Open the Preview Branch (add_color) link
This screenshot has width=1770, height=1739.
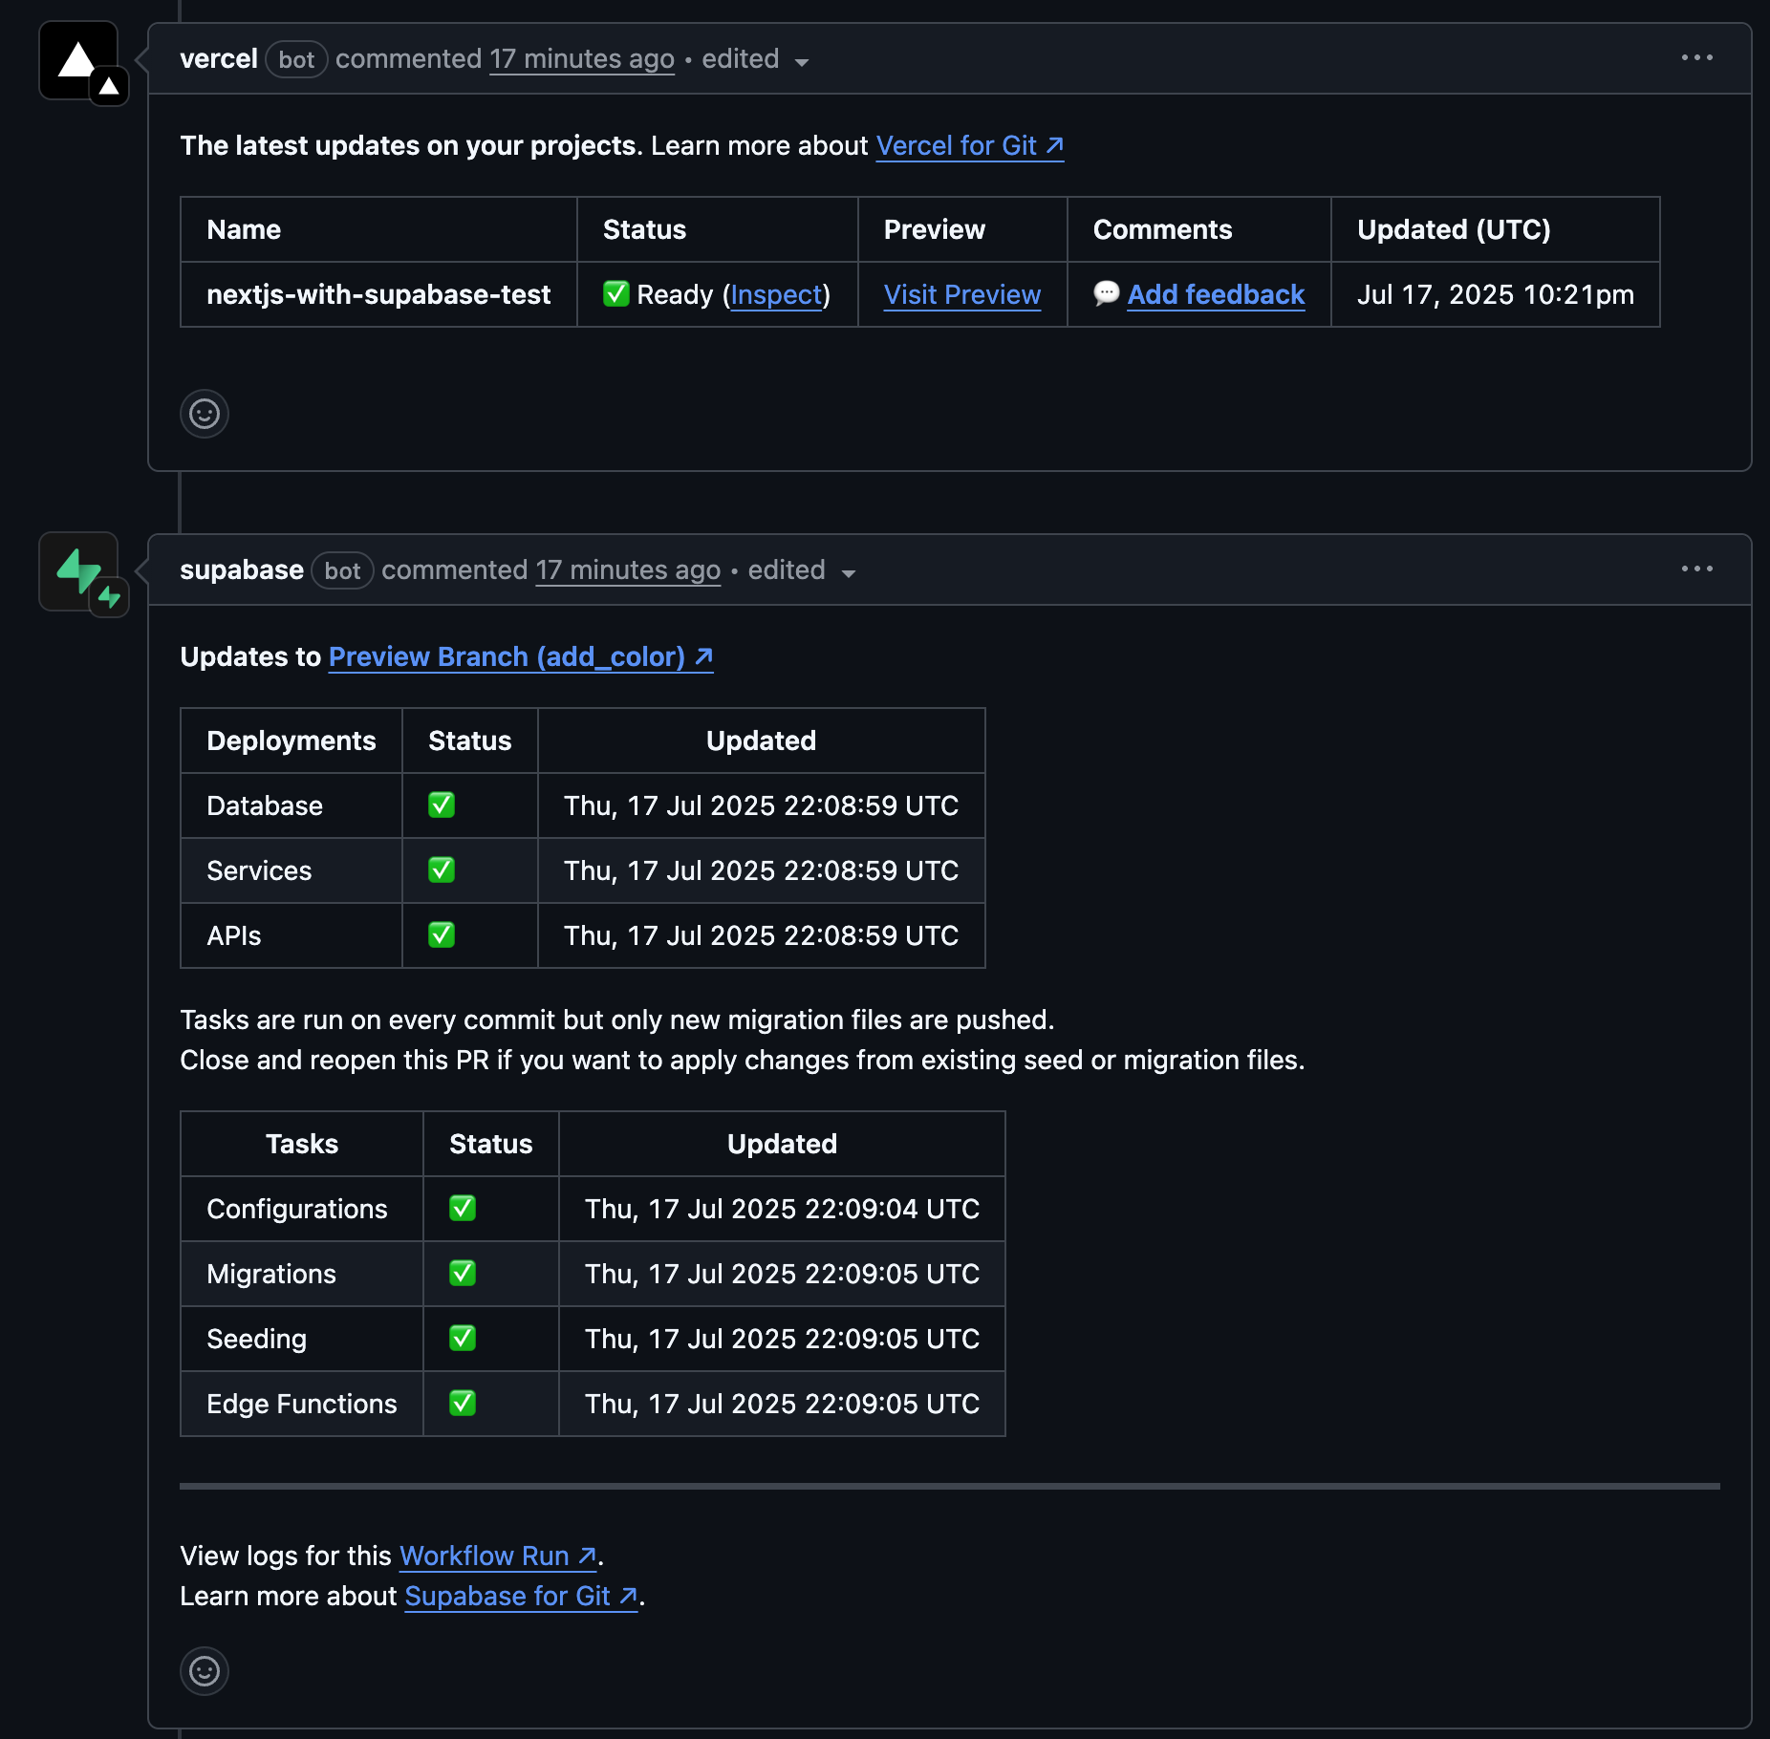click(521, 657)
